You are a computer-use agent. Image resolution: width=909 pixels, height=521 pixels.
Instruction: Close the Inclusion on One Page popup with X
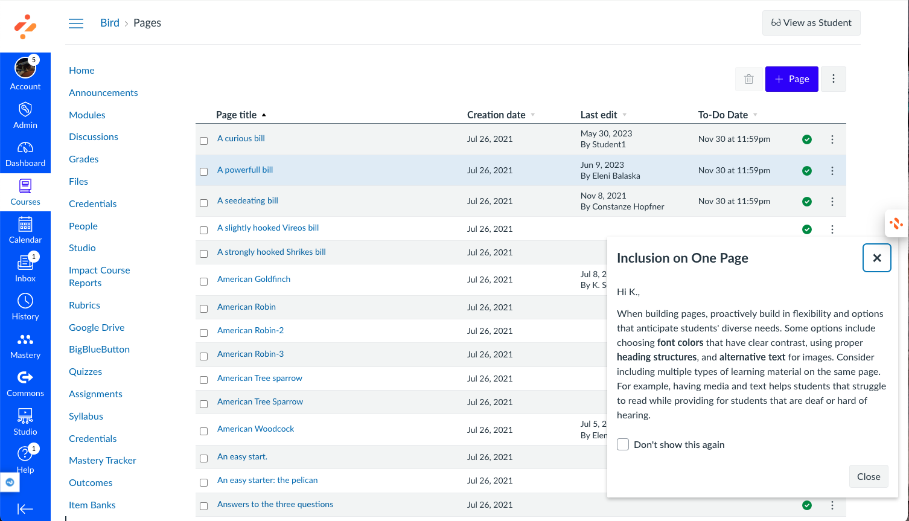click(x=877, y=258)
